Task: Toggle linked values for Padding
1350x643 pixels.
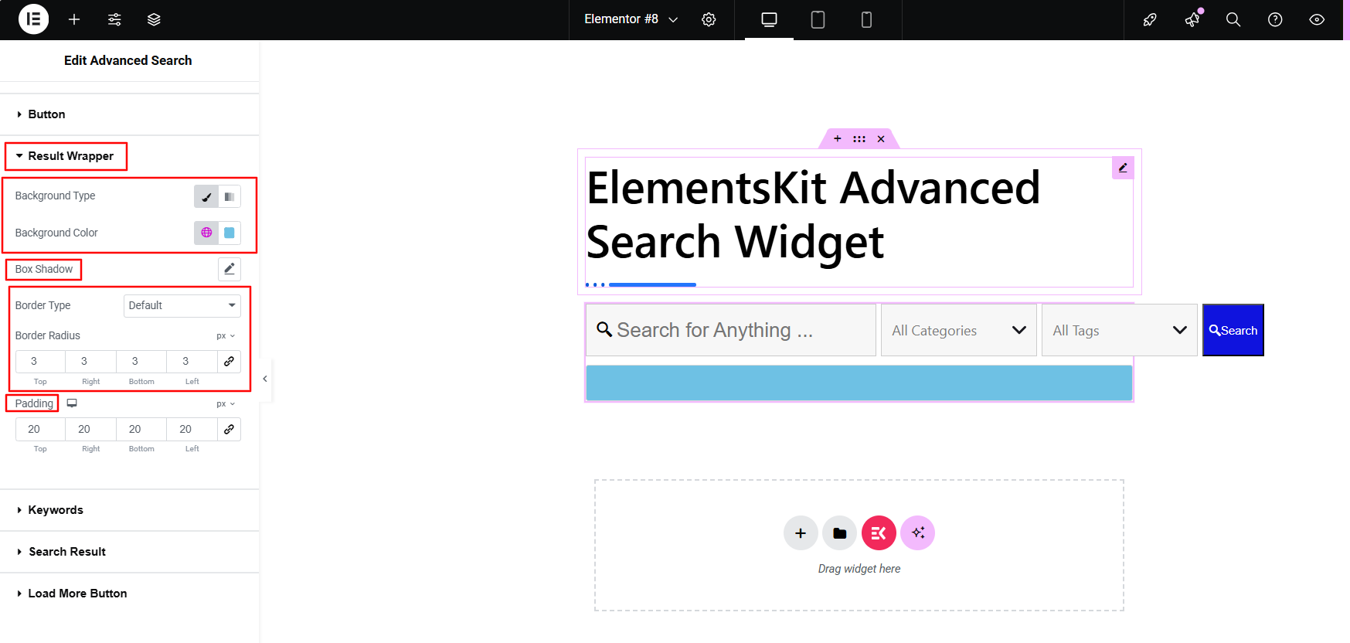Action: pos(229,429)
